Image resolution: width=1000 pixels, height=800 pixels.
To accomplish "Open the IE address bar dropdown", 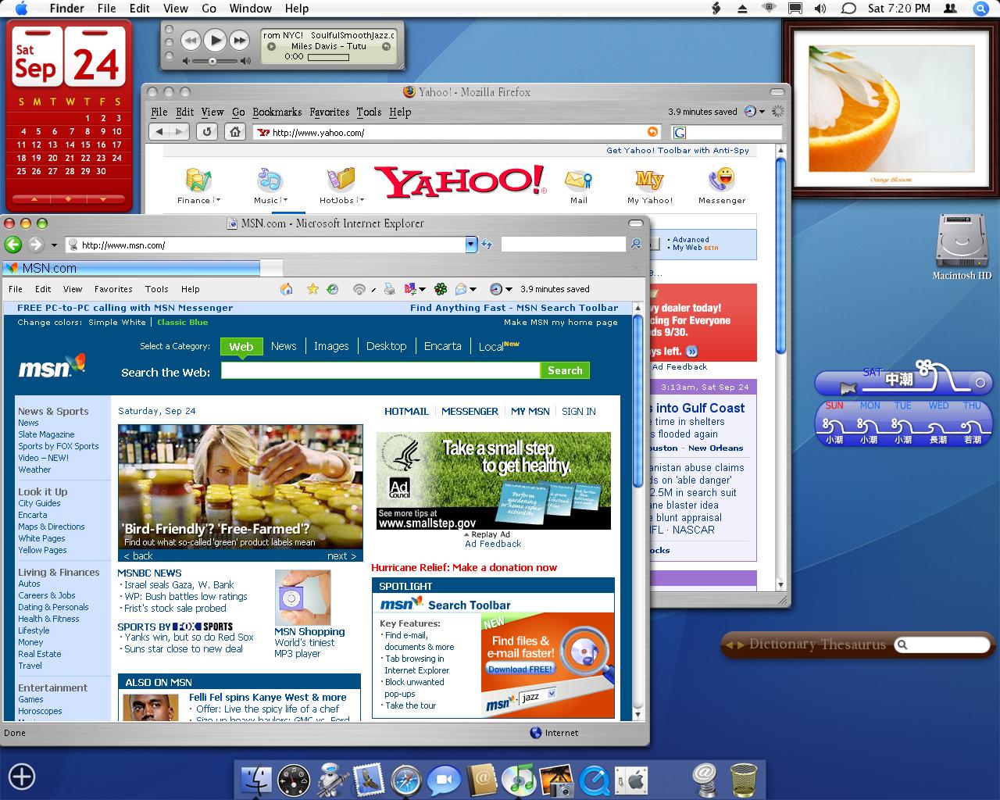I will (471, 245).
